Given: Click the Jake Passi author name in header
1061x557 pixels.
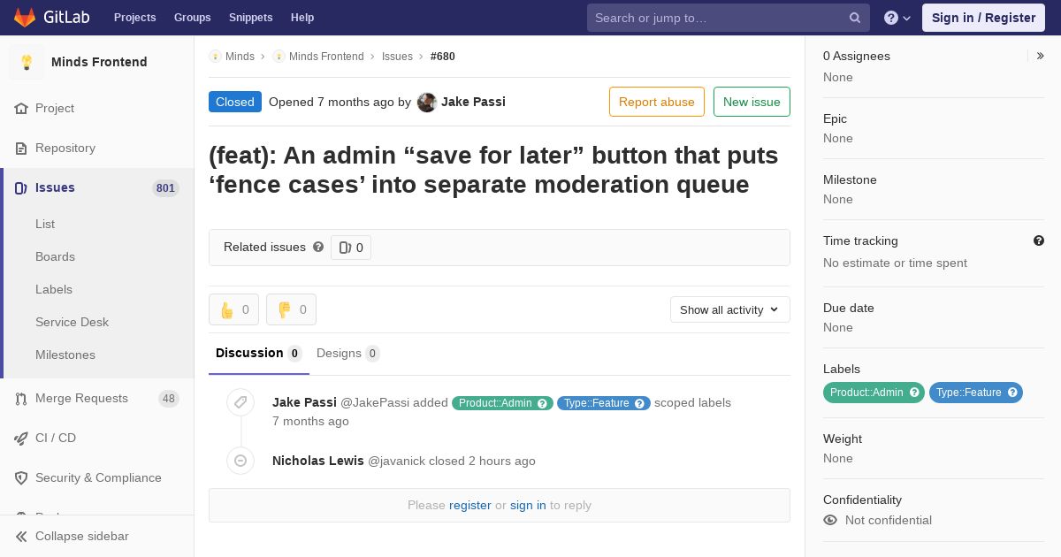Looking at the screenshot, I should click(474, 102).
